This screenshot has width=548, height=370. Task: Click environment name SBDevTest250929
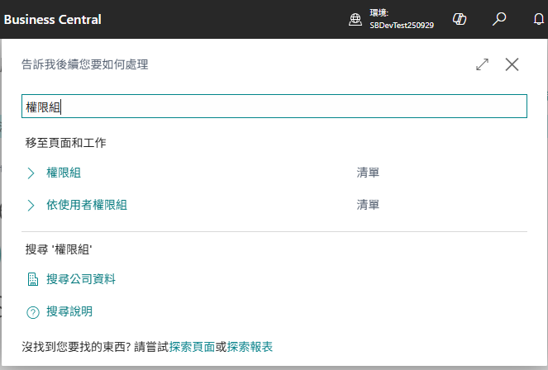pyautogui.click(x=402, y=25)
